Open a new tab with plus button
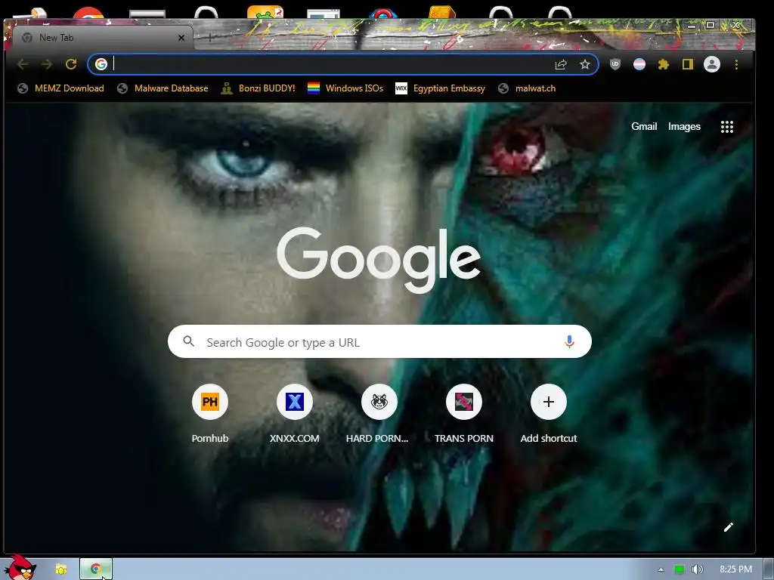The width and height of the screenshot is (774, 580). coord(210,38)
